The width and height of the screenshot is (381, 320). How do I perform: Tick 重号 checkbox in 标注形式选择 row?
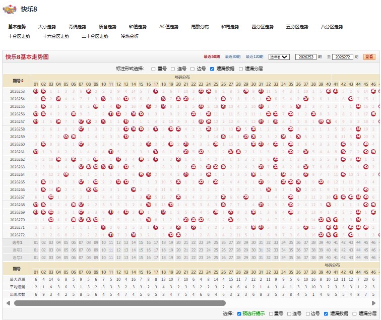(153, 69)
